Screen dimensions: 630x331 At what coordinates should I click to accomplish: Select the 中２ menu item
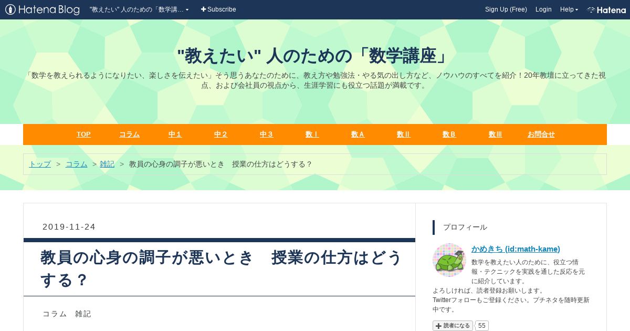tap(220, 135)
